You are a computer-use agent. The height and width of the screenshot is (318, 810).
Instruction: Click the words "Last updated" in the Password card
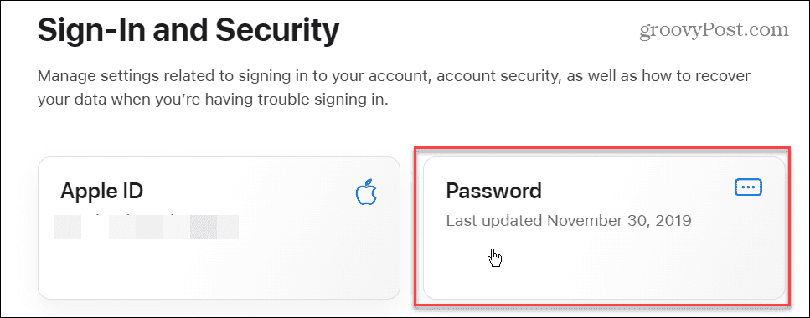(x=494, y=221)
